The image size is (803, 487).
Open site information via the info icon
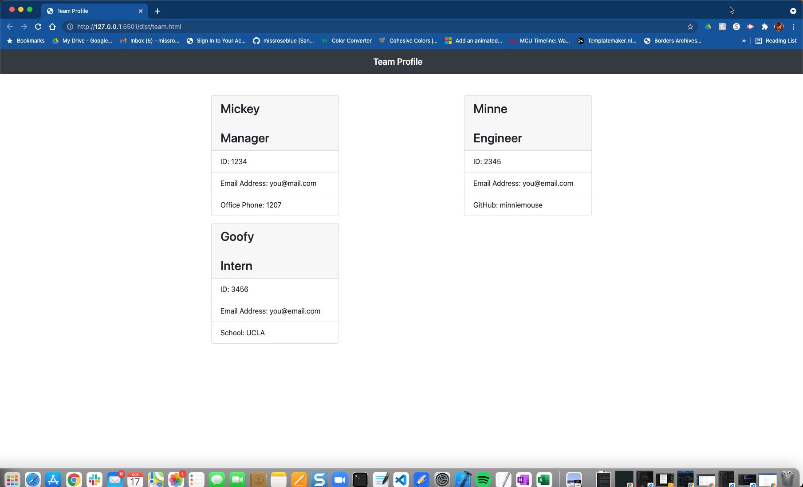[70, 27]
